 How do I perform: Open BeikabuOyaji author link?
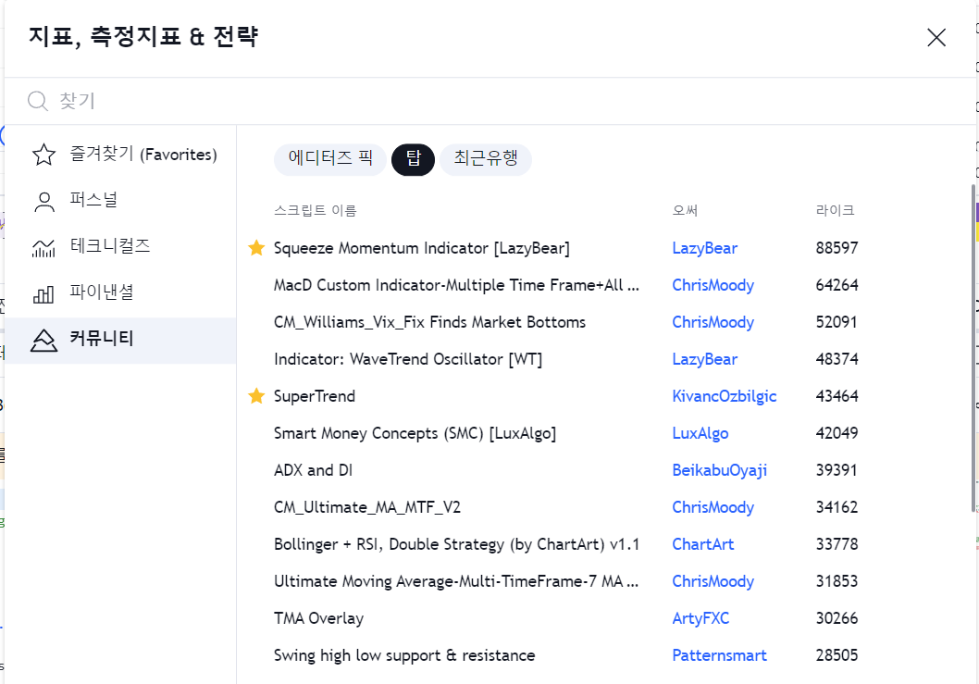[x=719, y=470]
